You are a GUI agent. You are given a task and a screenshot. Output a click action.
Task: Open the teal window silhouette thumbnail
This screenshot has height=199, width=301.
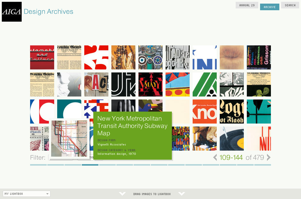259,112
